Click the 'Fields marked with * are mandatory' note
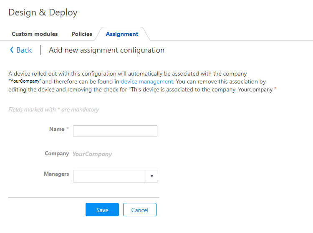 coord(54,110)
